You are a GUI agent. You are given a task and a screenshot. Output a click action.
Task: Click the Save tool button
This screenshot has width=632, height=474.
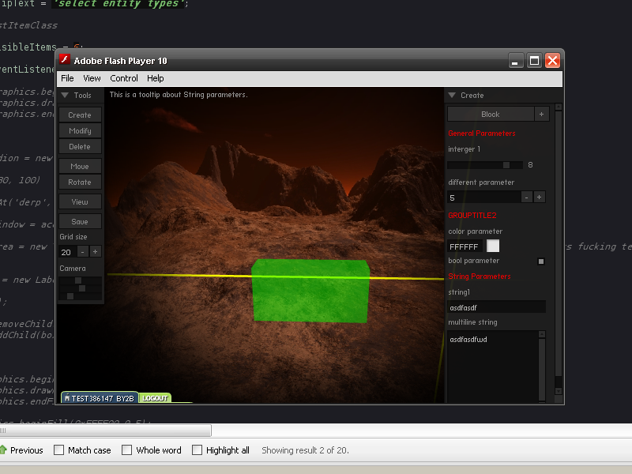81,221
